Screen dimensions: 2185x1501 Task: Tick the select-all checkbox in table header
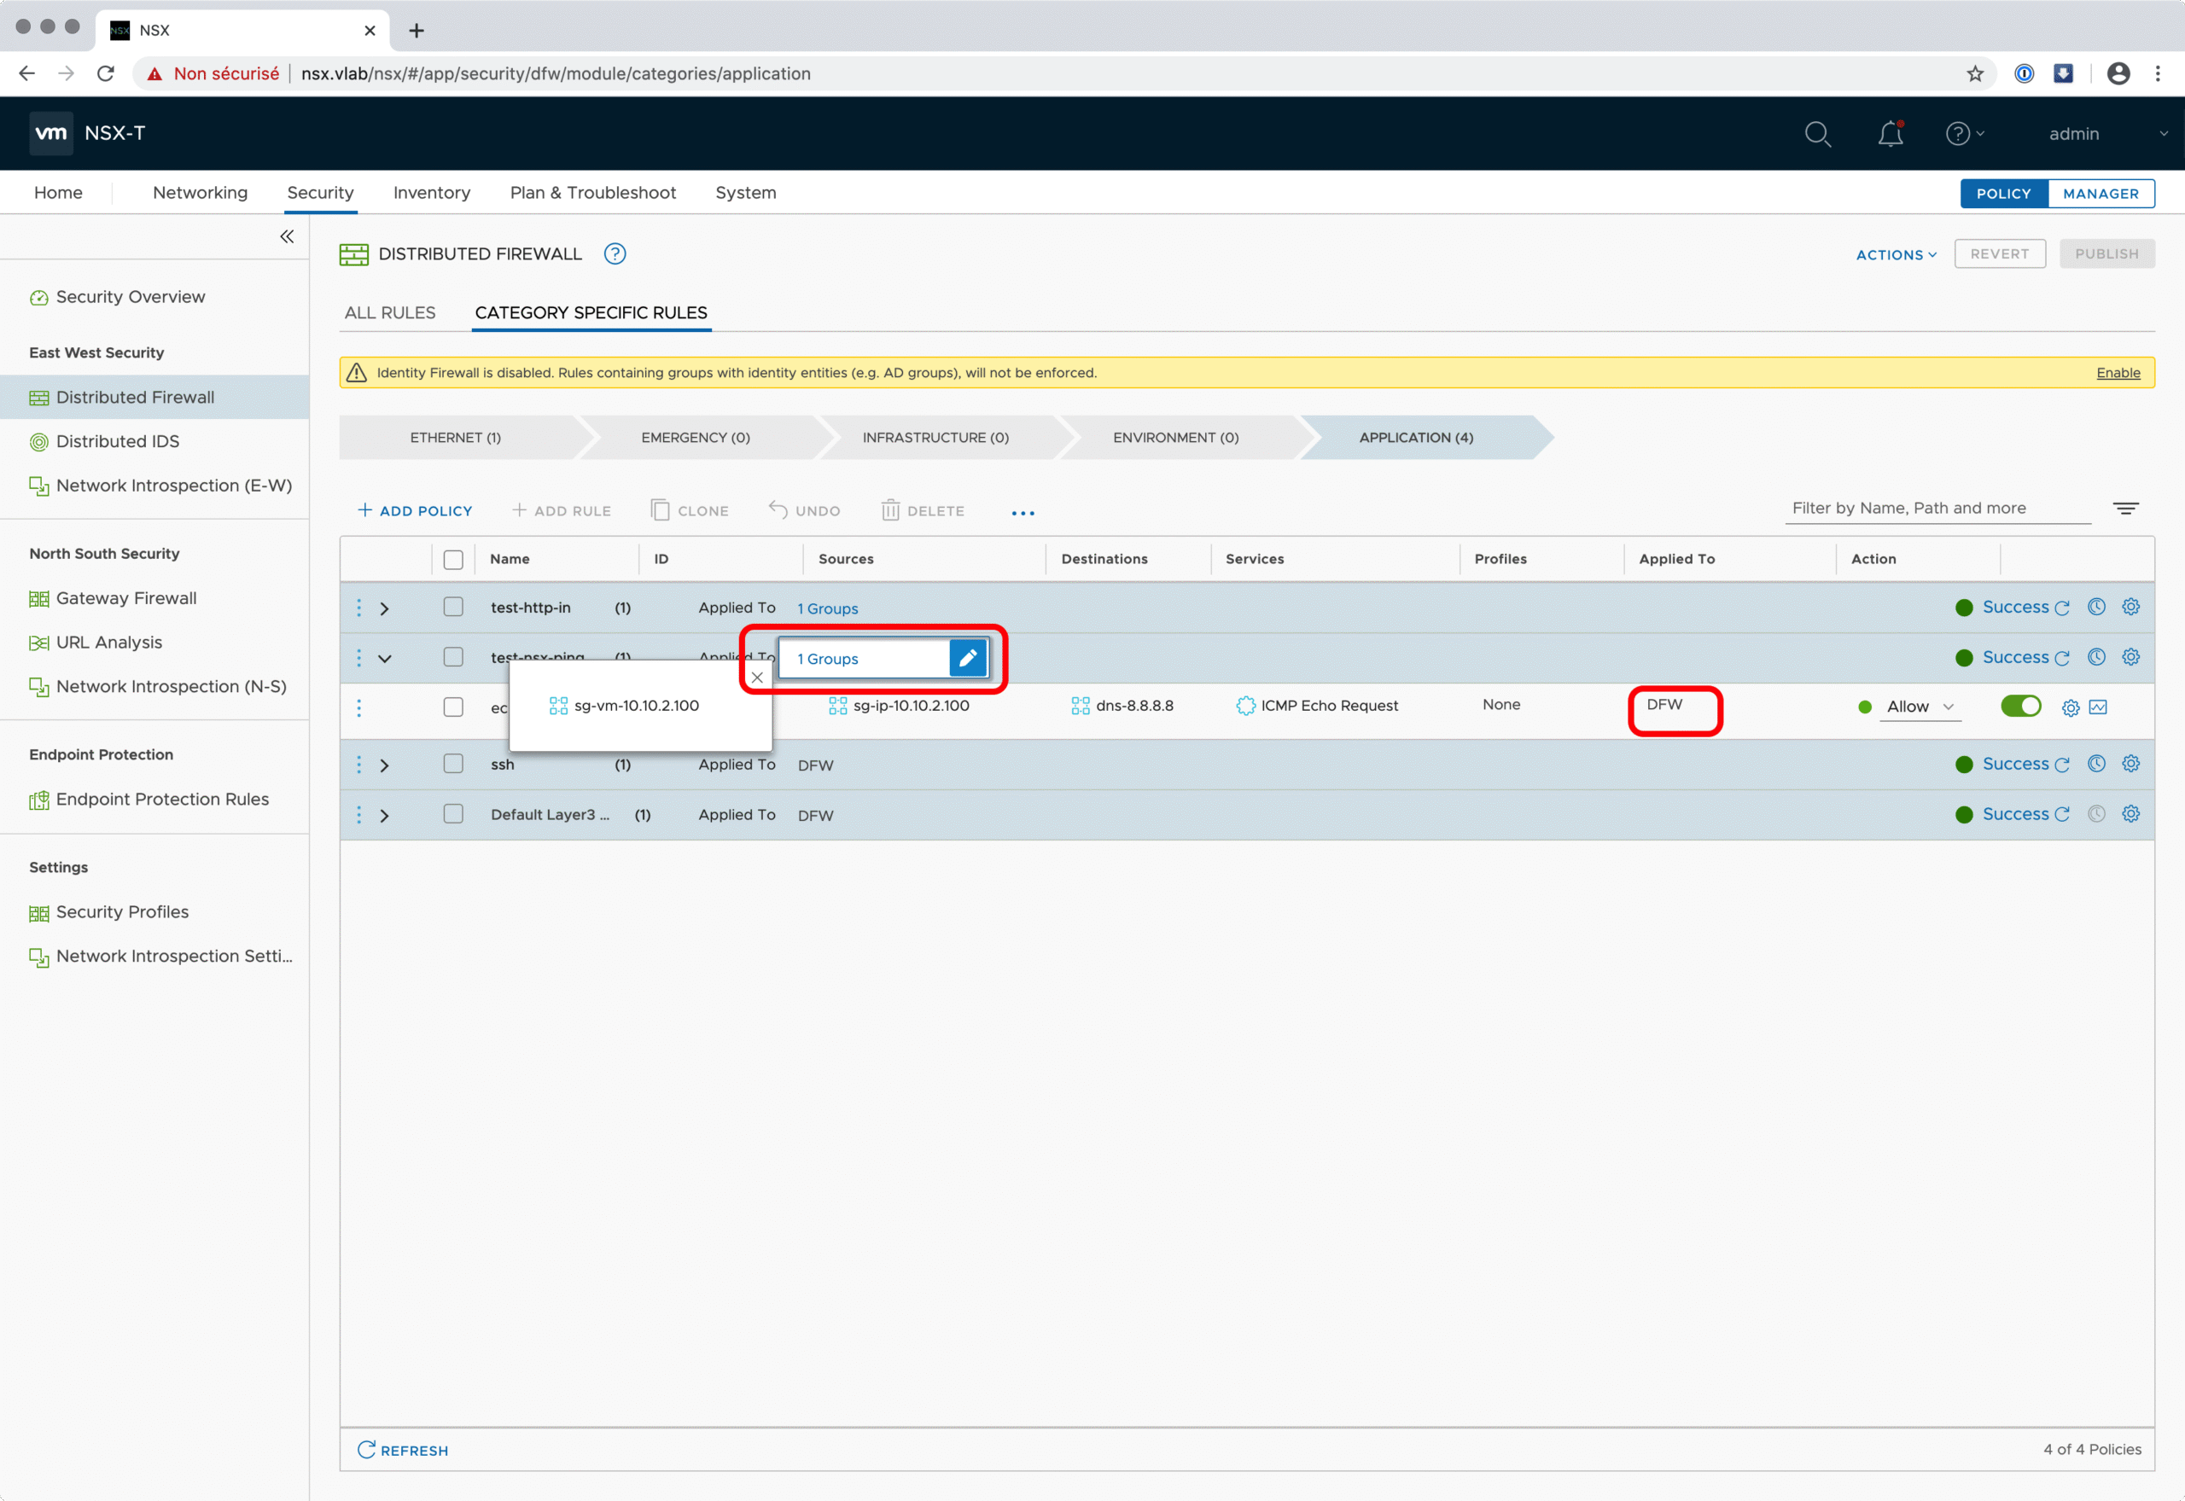[453, 560]
